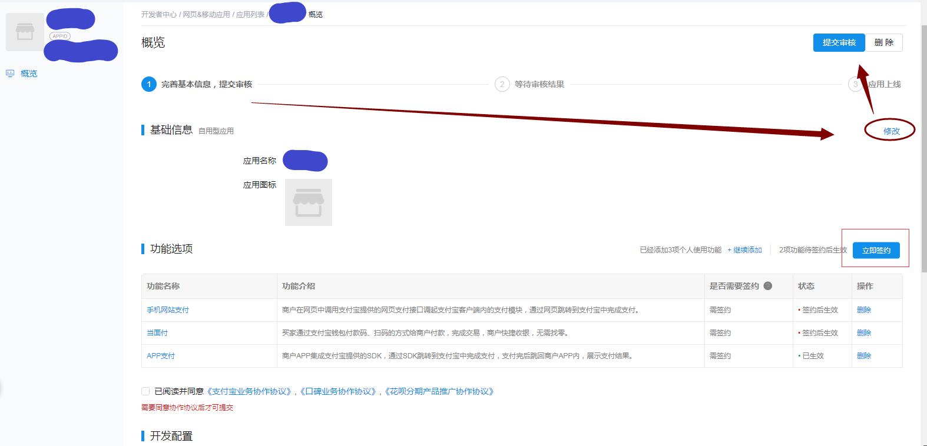Open the 手机网站支付 link
The width and height of the screenshot is (927, 446).
pos(168,310)
